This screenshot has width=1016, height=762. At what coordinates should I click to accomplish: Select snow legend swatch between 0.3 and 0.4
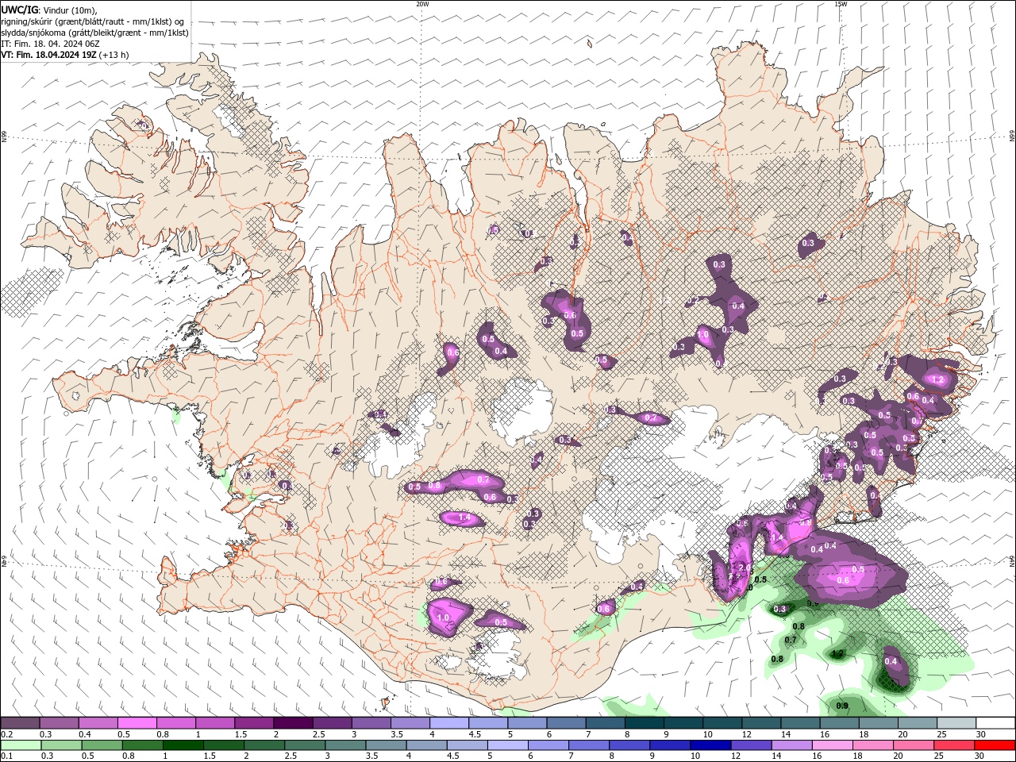click(59, 723)
